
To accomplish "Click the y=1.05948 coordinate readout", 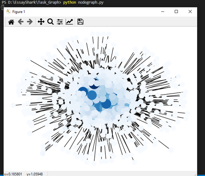I will (x=34, y=174).
